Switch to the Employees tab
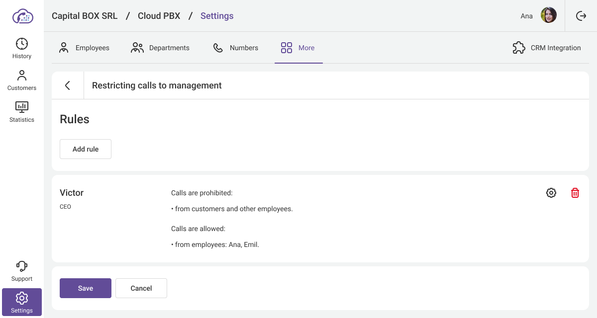The width and height of the screenshot is (597, 318). pyautogui.click(x=84, y=48)
